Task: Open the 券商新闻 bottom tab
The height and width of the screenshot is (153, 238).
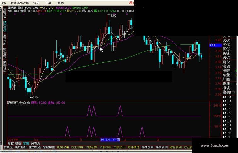Action: tap(161, 147)
